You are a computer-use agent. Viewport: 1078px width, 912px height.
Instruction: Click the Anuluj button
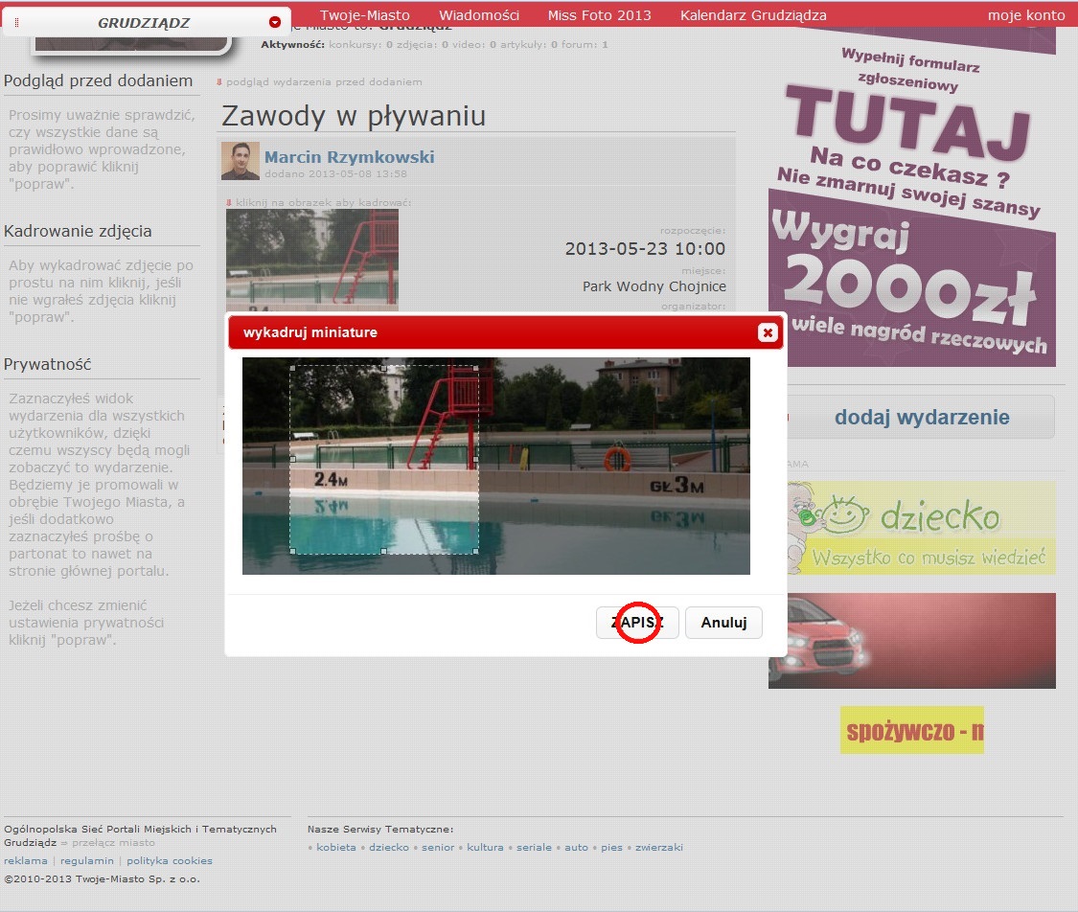point(723,623)
